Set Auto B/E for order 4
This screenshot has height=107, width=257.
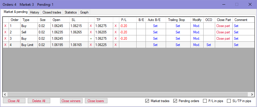[x=155, y=45]
